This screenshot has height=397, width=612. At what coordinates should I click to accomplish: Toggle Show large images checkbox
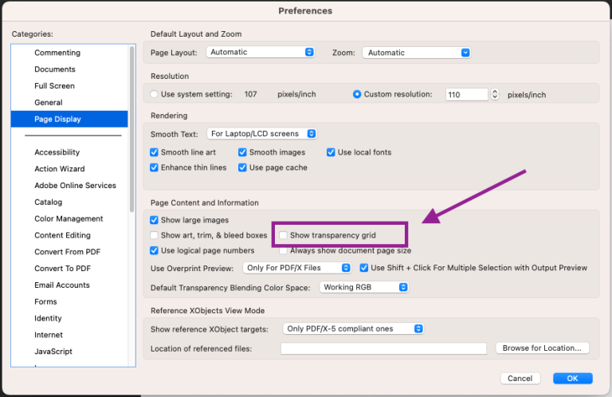pyautogui.click(x=154, y=220)
